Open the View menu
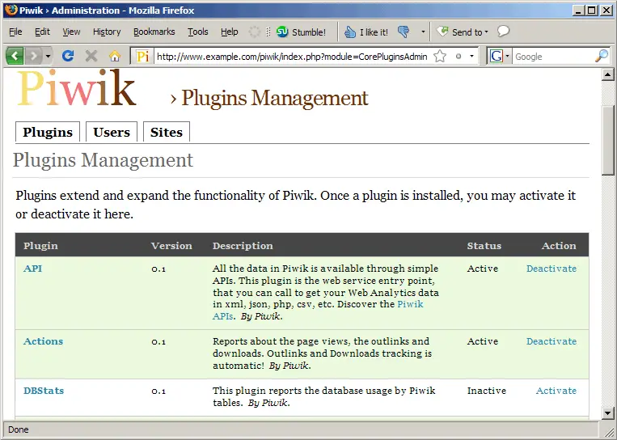The height and width of the screenshot is (440, 617). 71,32
